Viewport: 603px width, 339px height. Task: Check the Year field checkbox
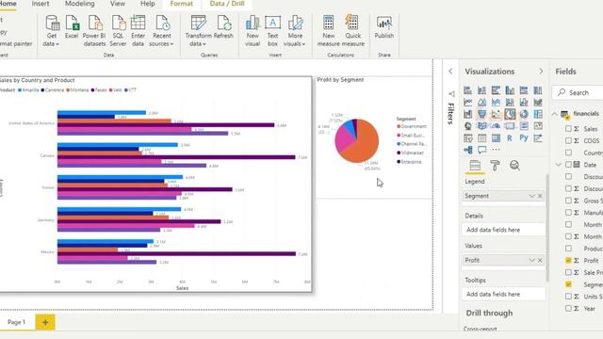(x=568, y=308)
